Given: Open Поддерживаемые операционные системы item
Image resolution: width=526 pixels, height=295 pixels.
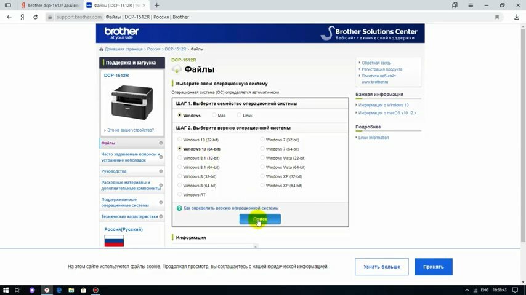Looking at the screenshot, I should tap(132, 202).
